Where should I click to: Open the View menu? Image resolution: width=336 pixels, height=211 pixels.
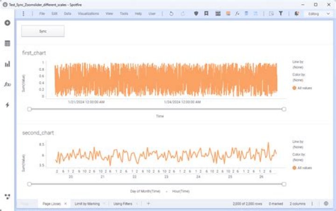coord(109,14)
